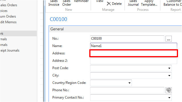Click the Post Code combo box field
This screenshot has height=102, width=182.
point(131,68)
